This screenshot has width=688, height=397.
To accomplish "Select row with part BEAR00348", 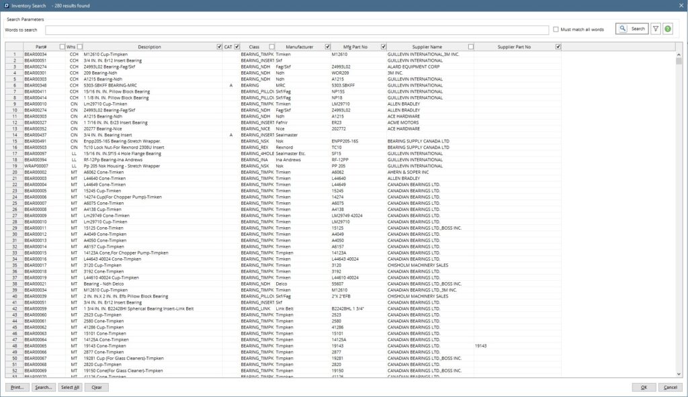I will [x=36, y=85].
